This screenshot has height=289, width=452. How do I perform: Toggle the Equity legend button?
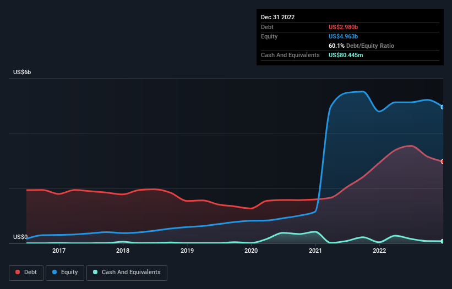click(65, 273)
